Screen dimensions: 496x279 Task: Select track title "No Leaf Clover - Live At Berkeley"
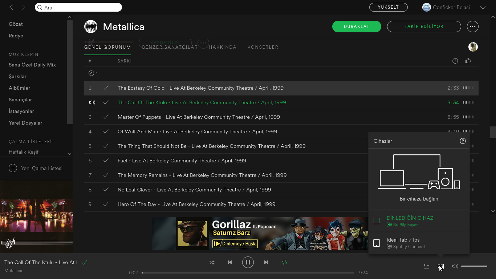[194, 190]
